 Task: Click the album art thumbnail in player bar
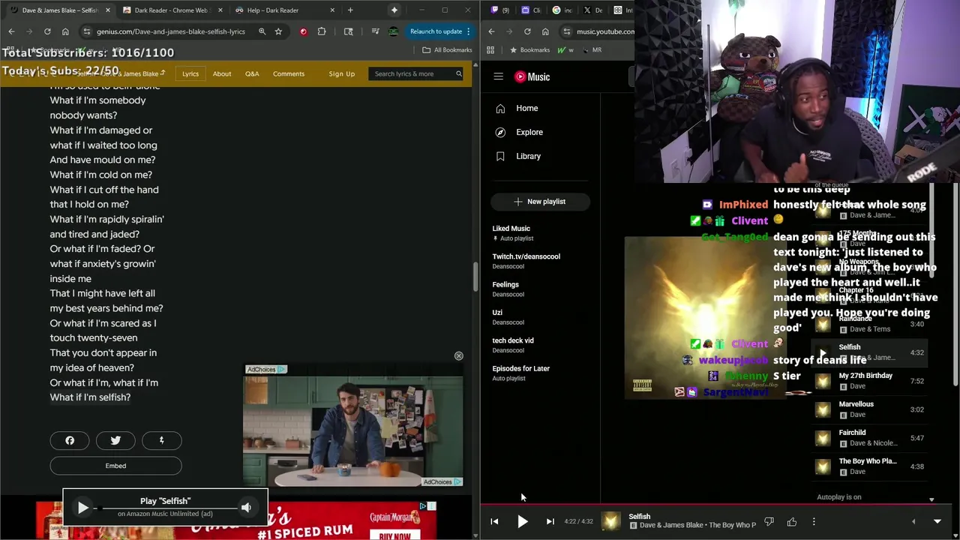coord(611,521)
